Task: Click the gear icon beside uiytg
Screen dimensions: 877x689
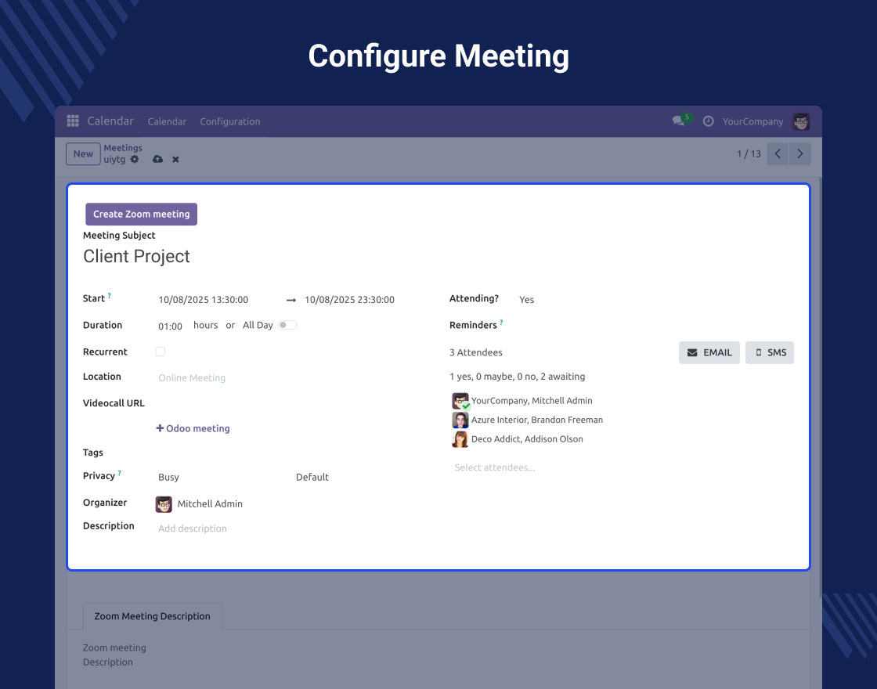Action: coord(135,159)
